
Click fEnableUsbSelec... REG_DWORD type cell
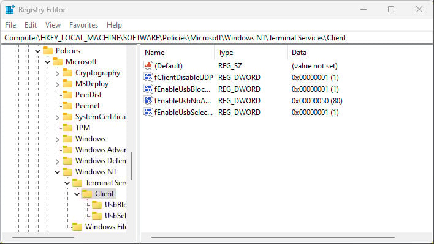[x=239, y=113]
